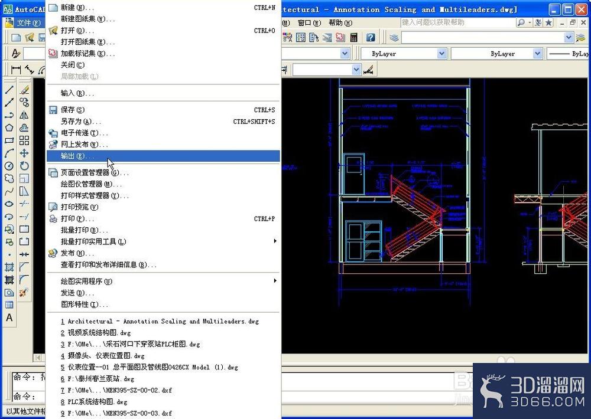Expand the 批量打印实用工具 submenu arrow
This screenshot has height=419, width=591.
[275, 241]
